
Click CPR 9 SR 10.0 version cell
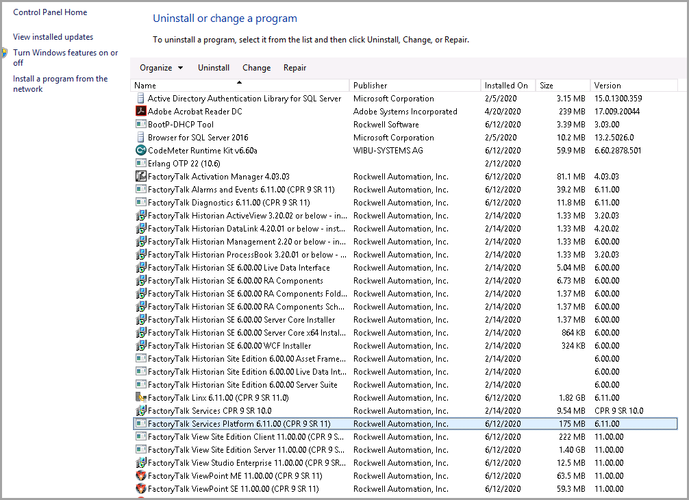click(618, 410)
